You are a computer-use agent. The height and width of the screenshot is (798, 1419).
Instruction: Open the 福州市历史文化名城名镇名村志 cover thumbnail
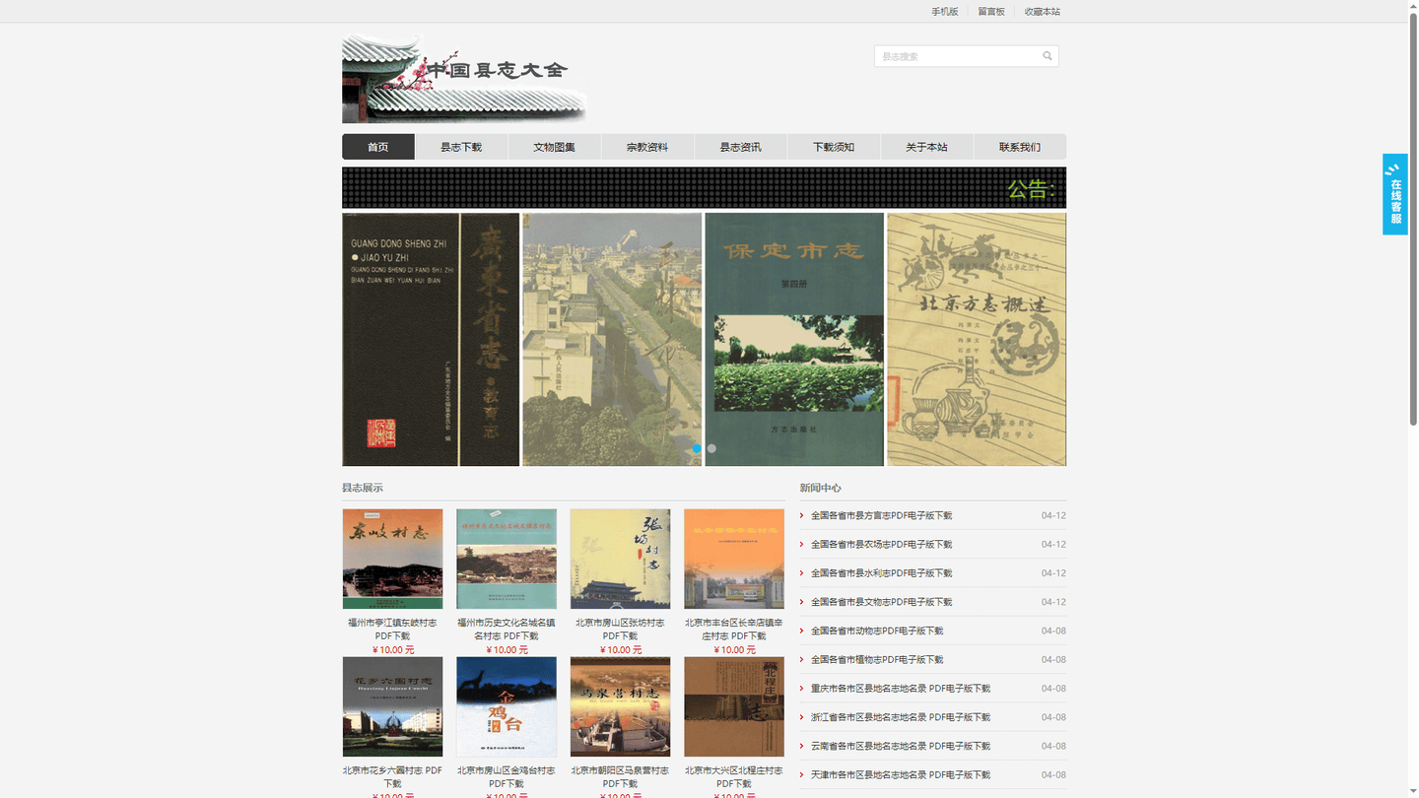point(507,559)
